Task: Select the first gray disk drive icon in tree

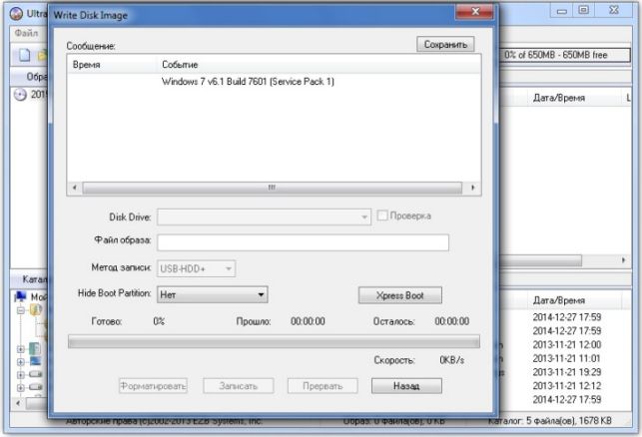Action: 36,374
